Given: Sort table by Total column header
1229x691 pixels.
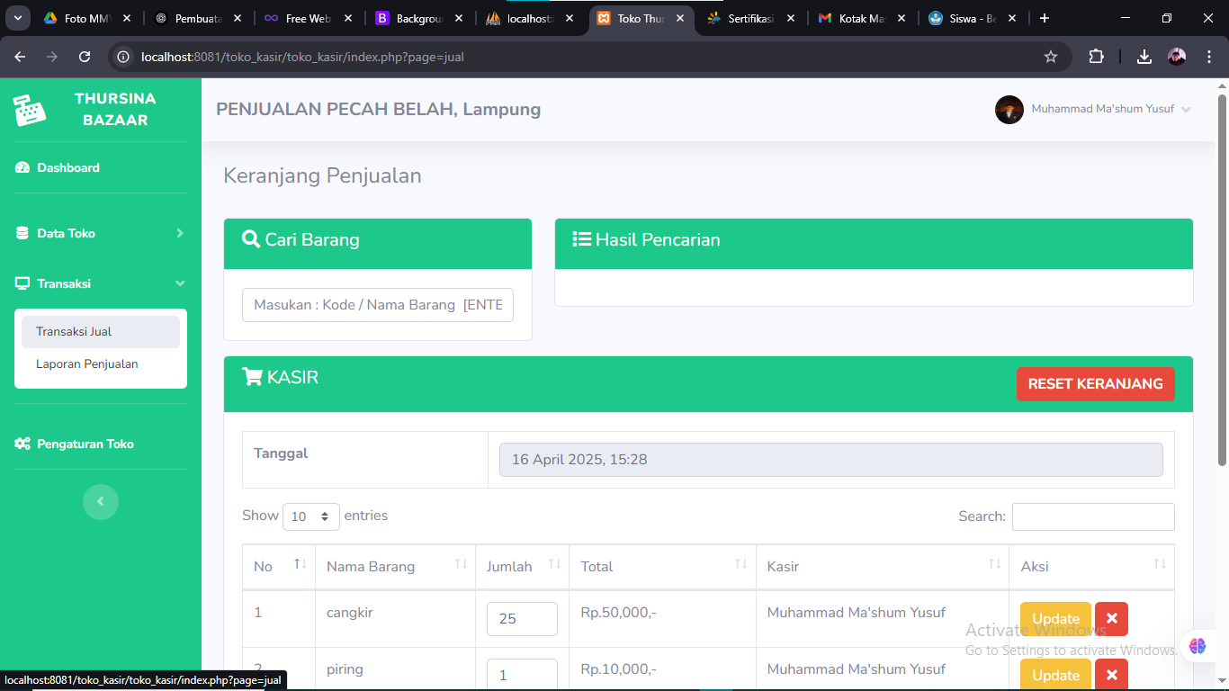Looking at the screenshot, I should pyautogui.click(x=662, y=566).
